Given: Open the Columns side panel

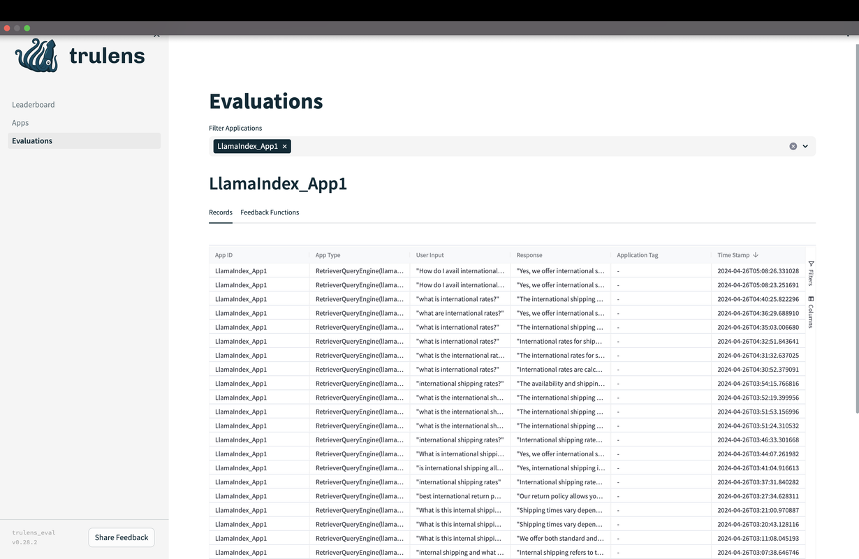Looking at the screenshot, I should 811,312.
